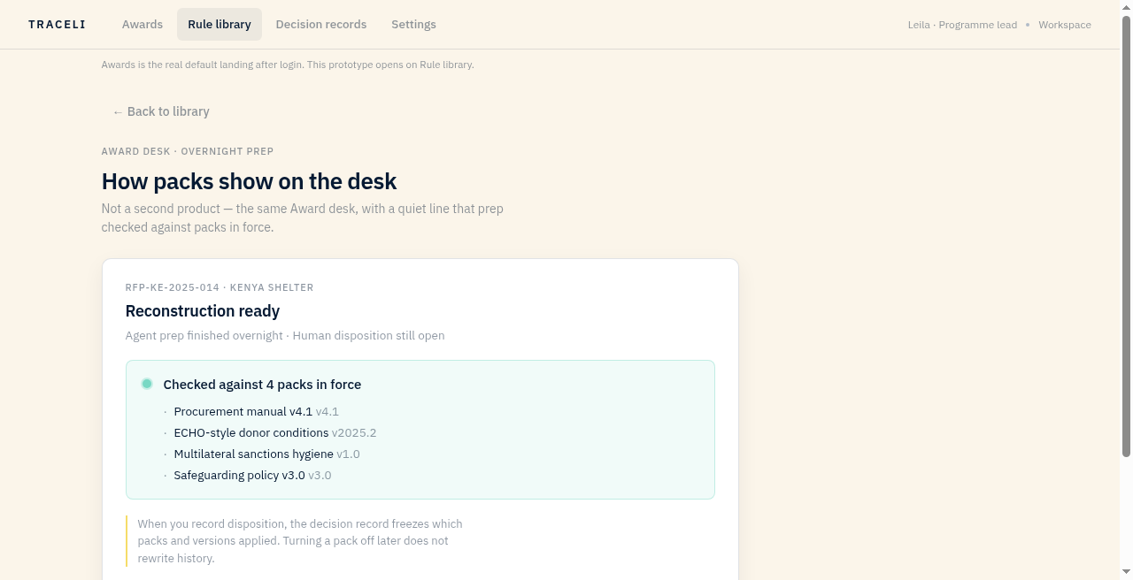Click RFP-KE-2025-014 Kenya Shelter label

(x=220, y=287)
